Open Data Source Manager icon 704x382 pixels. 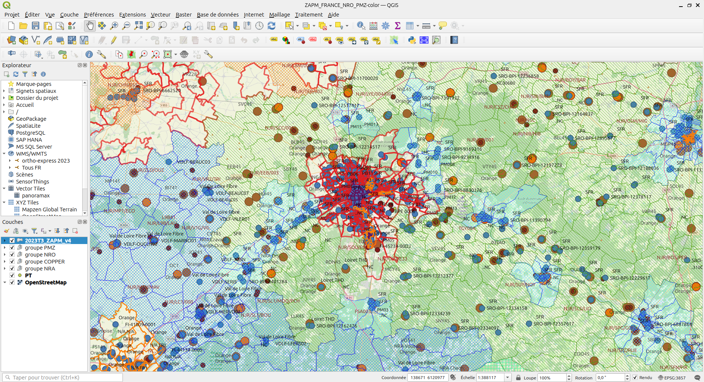click(11, 40)
